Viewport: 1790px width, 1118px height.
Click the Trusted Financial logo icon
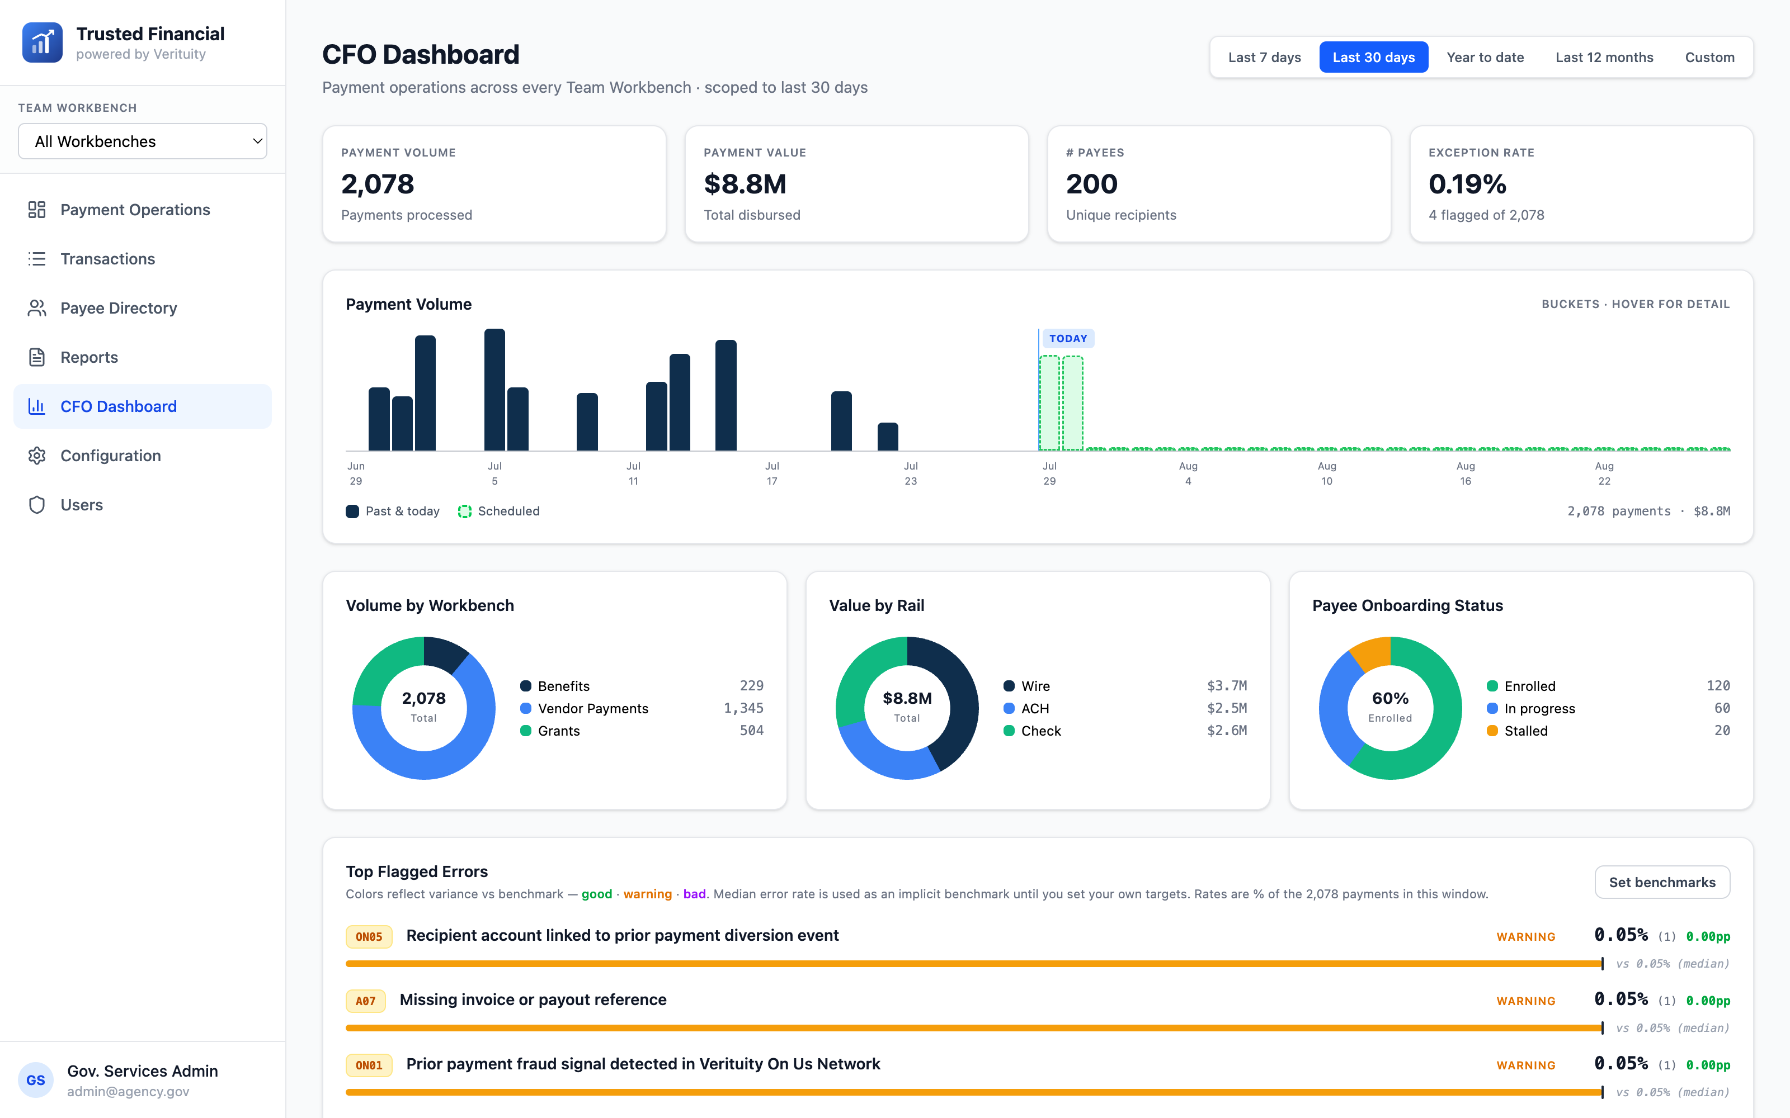[42, 43]
